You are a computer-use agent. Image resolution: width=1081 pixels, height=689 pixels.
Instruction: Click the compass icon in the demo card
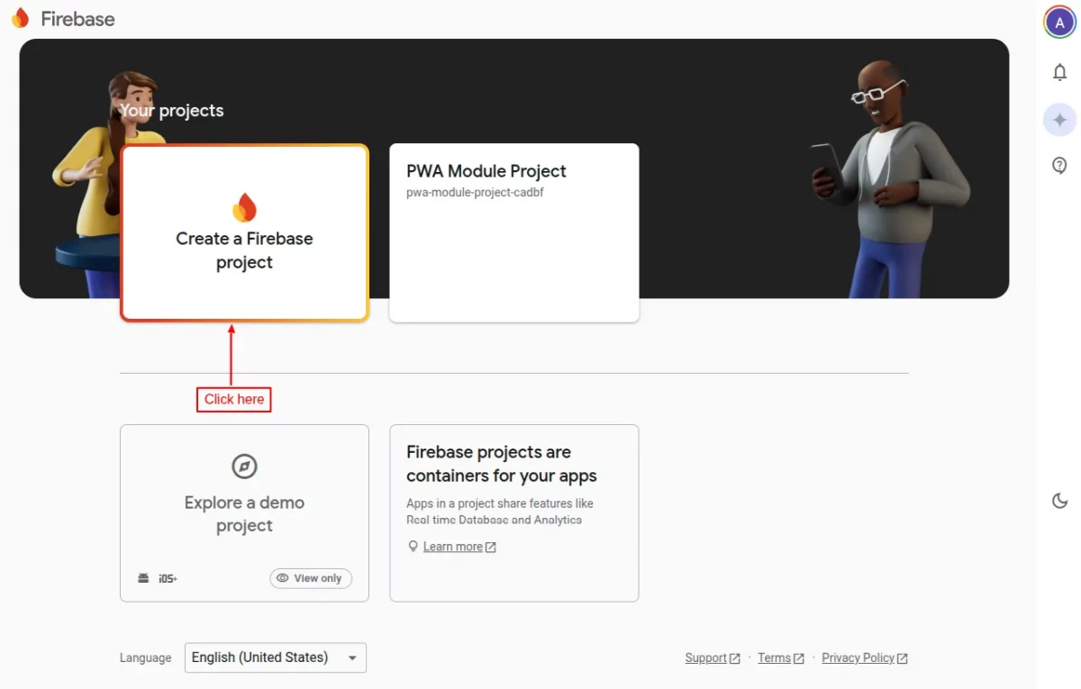(244, 467)
